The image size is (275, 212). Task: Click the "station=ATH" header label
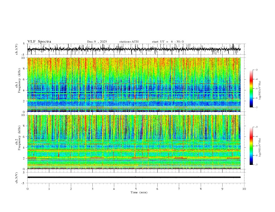click(x=129, y=42)
